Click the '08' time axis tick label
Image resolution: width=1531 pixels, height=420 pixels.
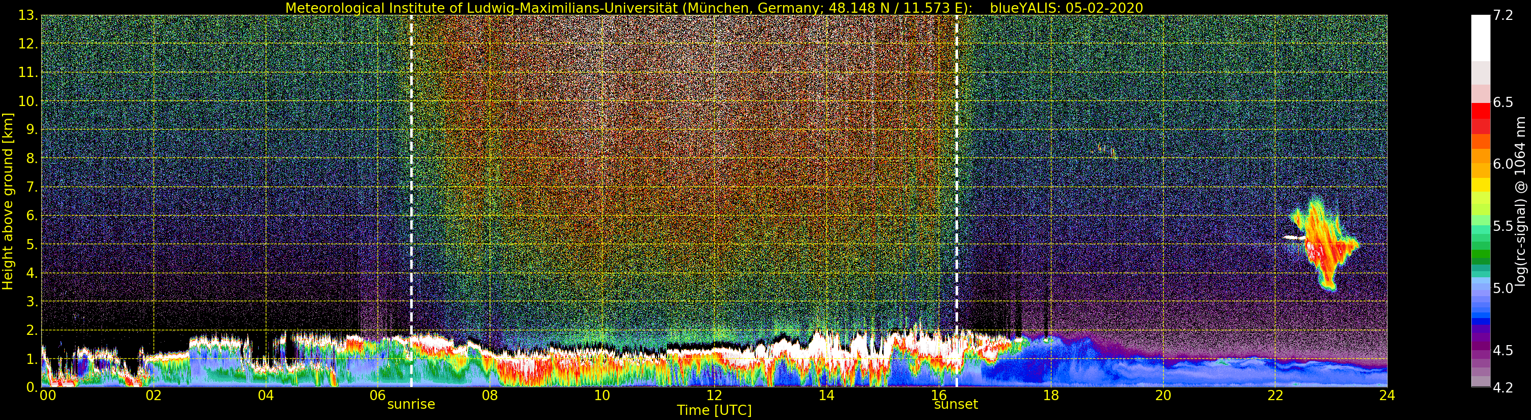(x=490, y=395)
